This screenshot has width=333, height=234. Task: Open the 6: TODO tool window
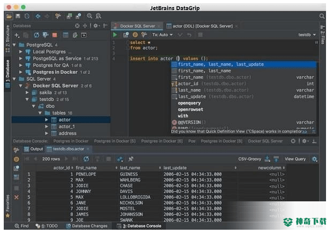pos(47,226)
